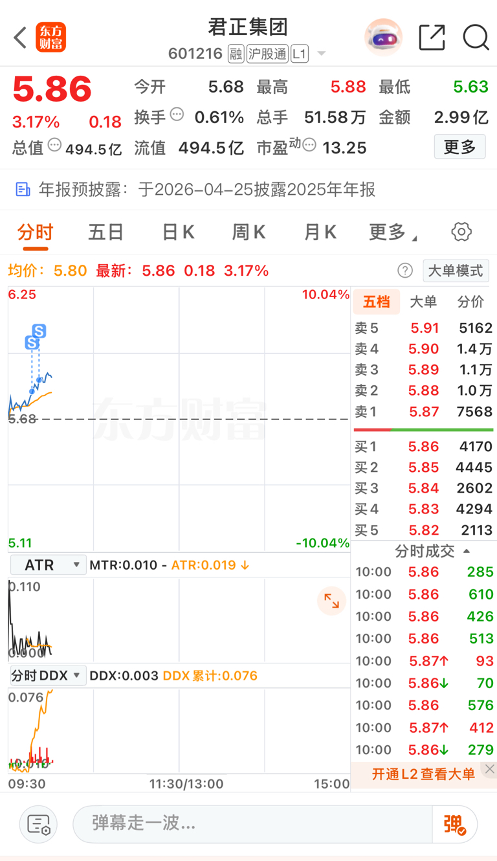Focus the 弹幕走一波 input field

pos(252,824)
